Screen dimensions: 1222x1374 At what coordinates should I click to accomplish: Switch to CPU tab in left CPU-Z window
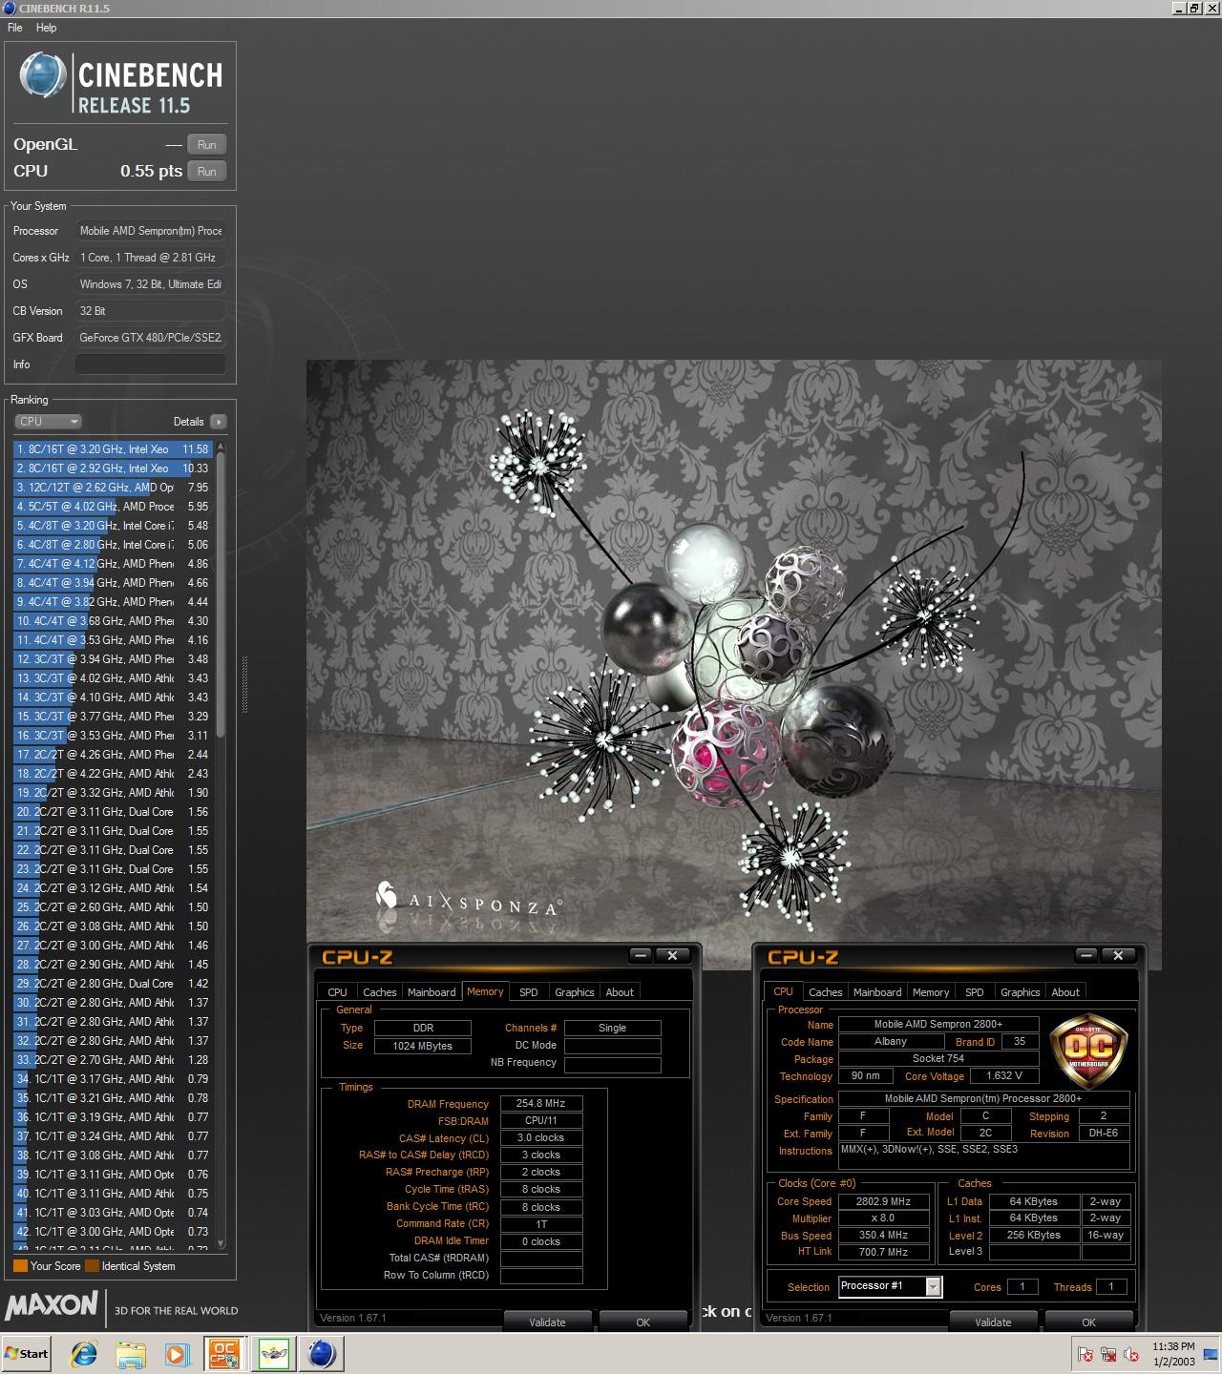tap(338, 992)
